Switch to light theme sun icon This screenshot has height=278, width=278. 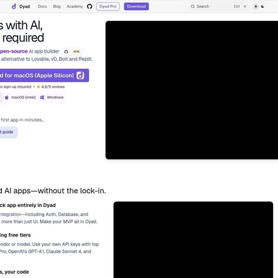256,6
